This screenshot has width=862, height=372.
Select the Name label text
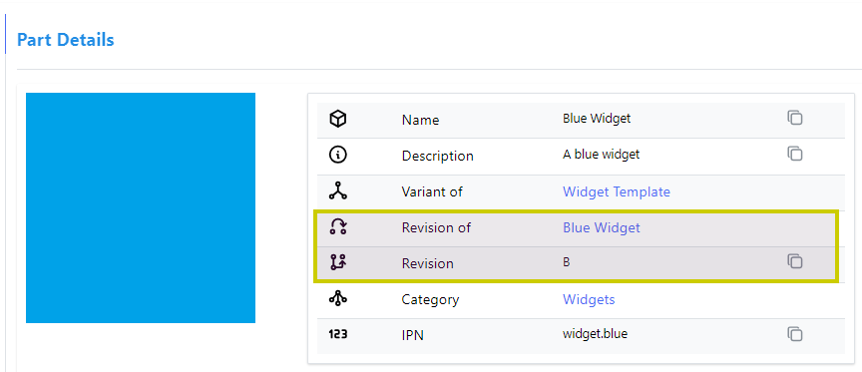click(x=421, y=120)
